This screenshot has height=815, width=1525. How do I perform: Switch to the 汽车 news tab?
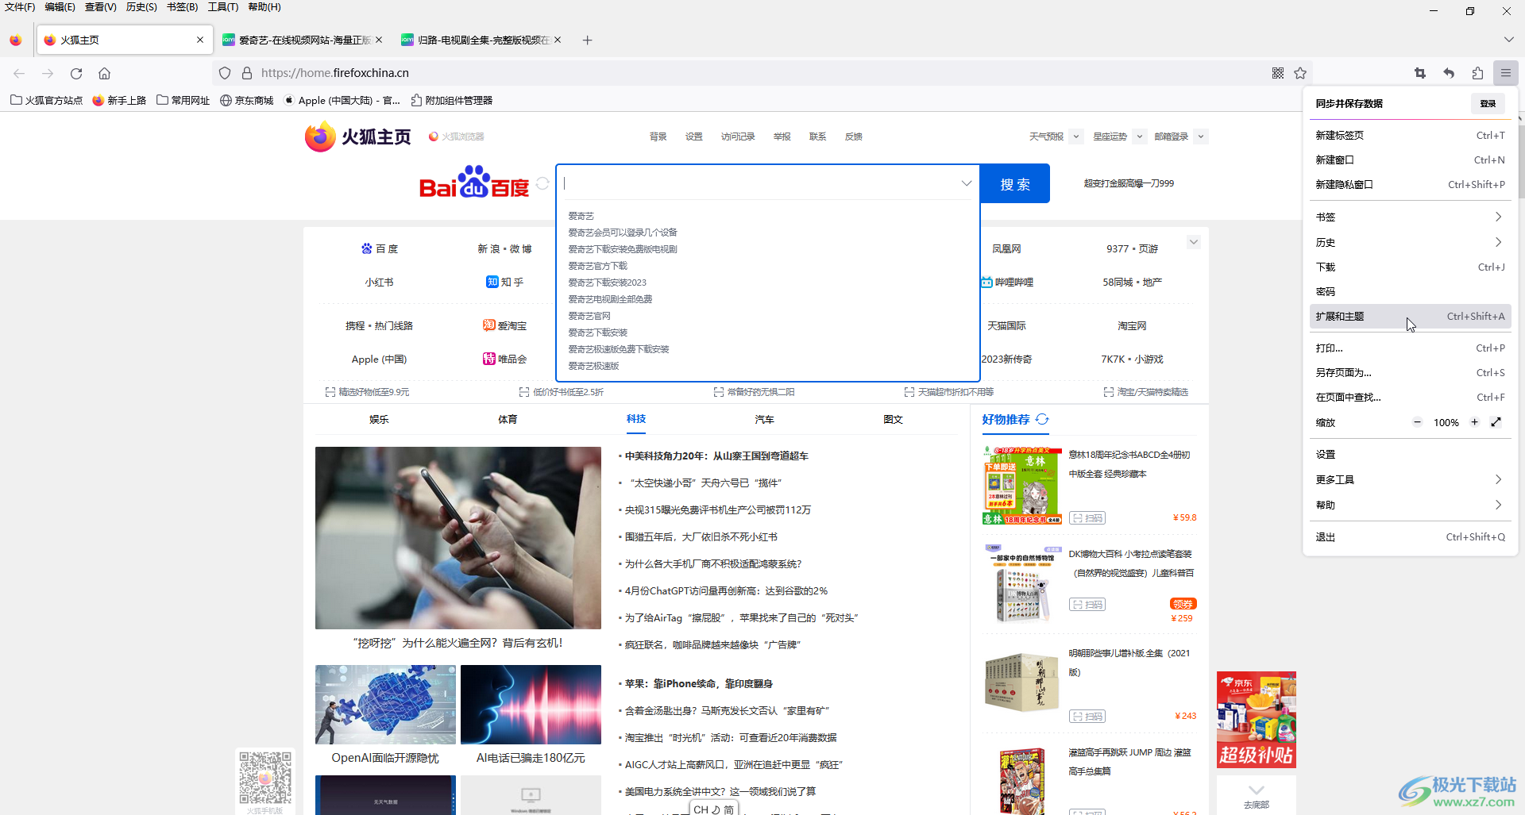point(764,419)
